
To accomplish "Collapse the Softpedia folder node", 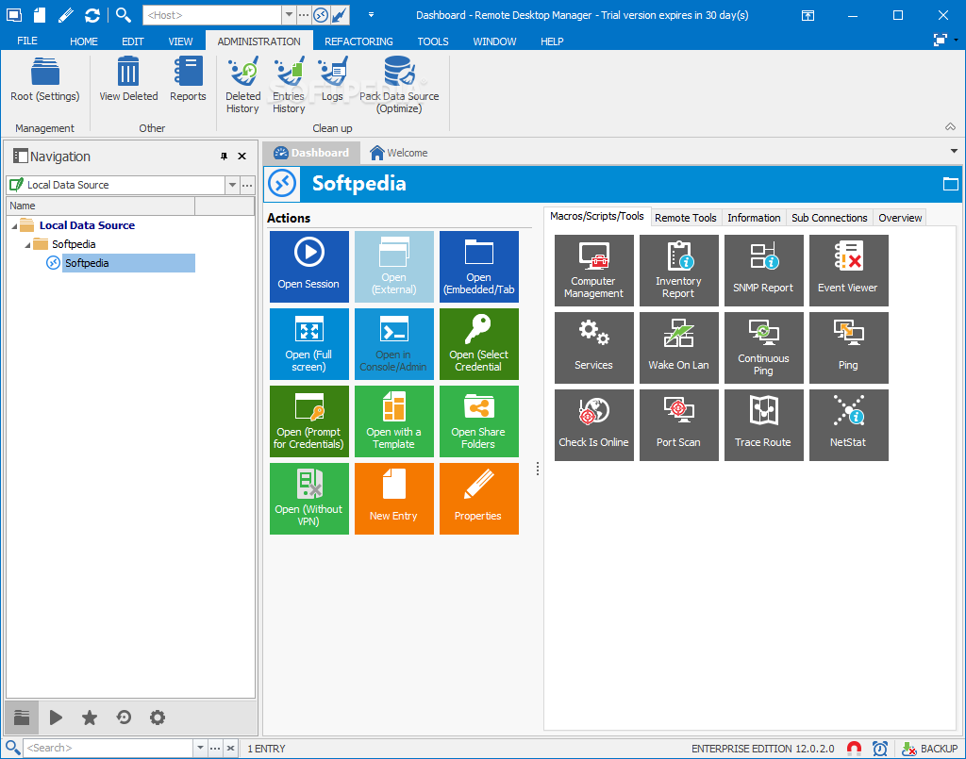I will pos(27,245).
